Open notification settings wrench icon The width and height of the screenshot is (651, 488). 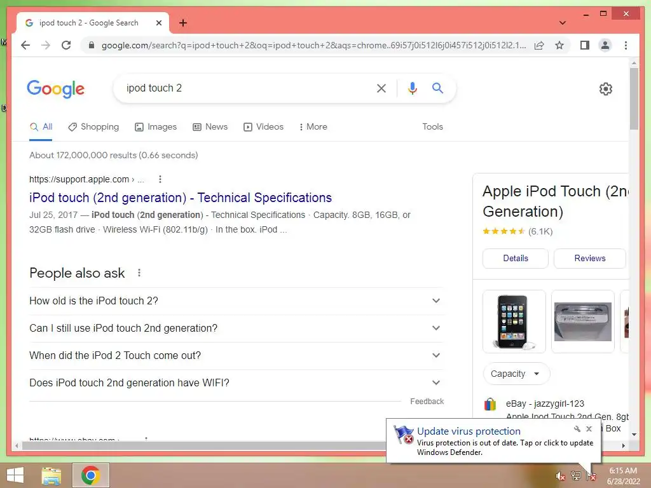577,429
